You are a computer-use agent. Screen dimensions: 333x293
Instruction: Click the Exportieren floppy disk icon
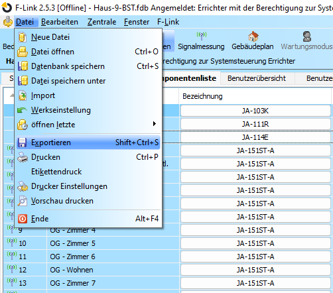[x=22, y=143]
